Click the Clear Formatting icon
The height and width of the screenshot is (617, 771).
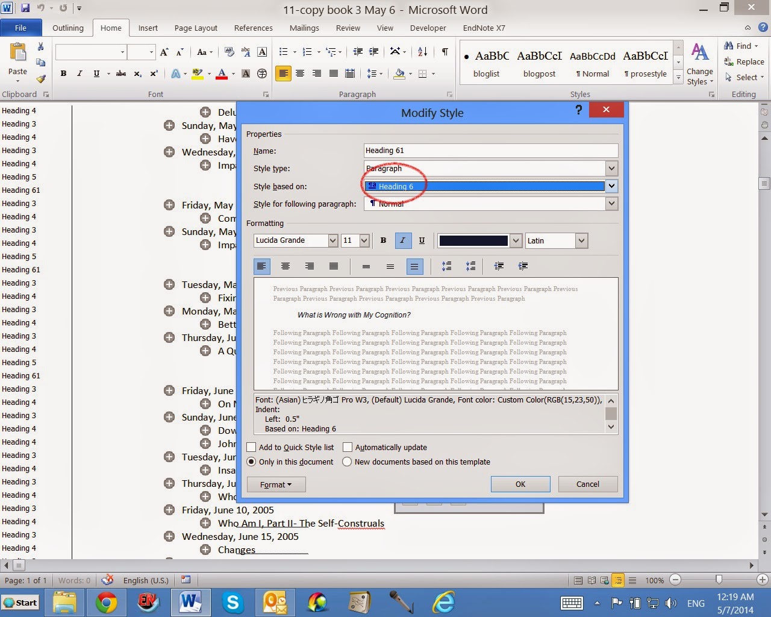[x=229, y=52]
